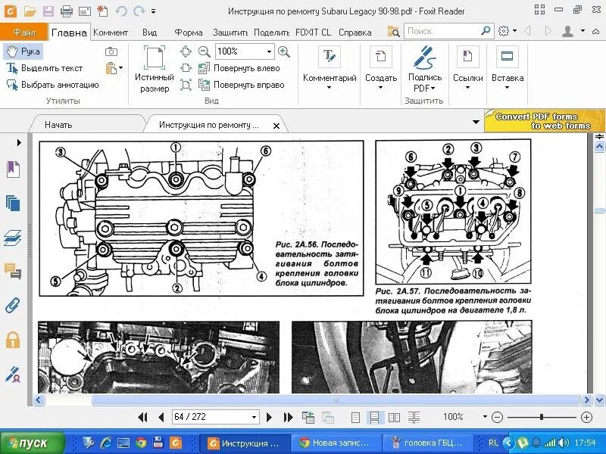Activate the Выделить текст tool

[45, 68]
